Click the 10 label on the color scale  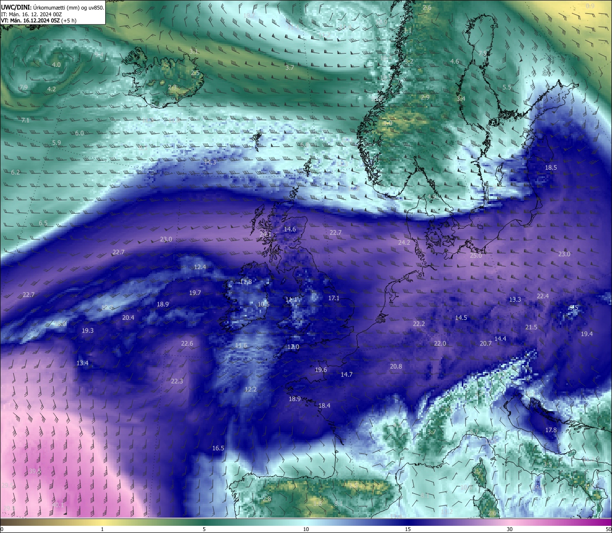(x=306, y=529)
